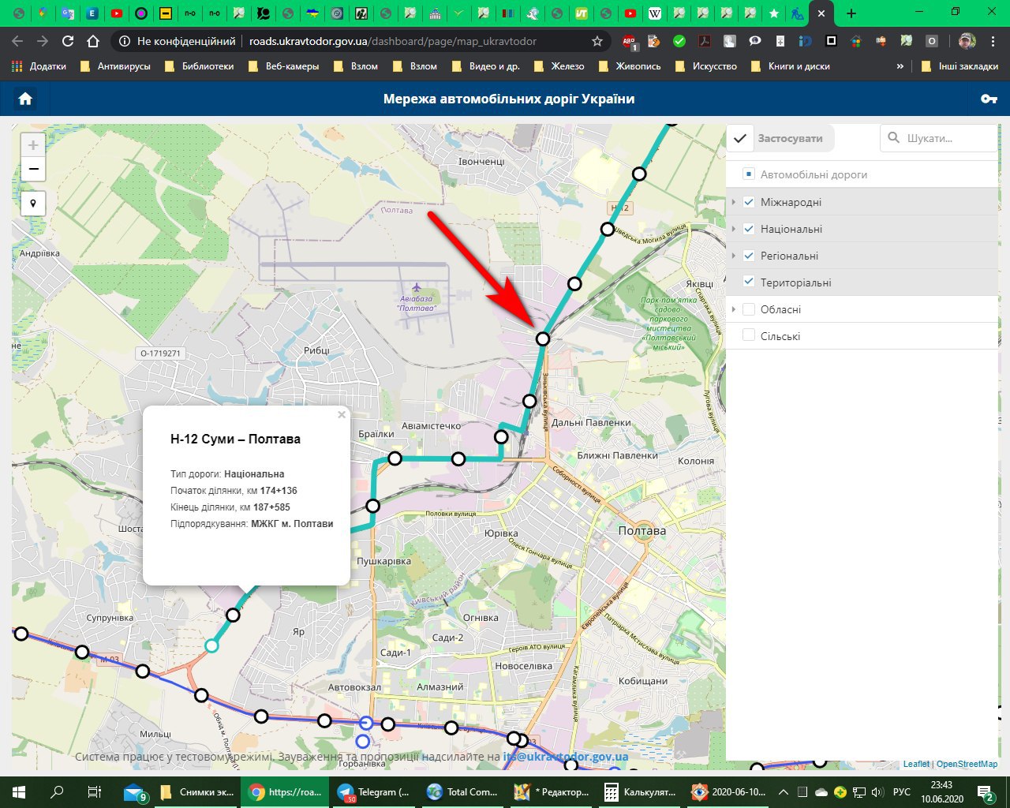Open the Видео и др. bookmark folder
1010x808 pixels.
point(486,66)
